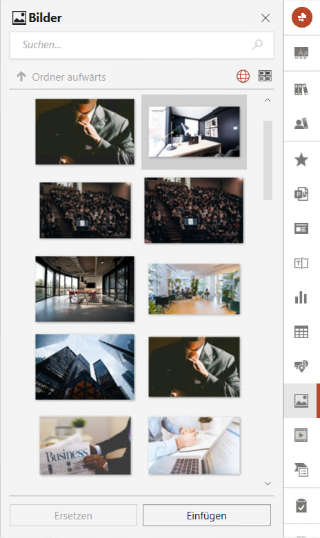Open the PowerPoint slides sidebar icon
This screenshot has height=538, width=320.
pos(301,194)
